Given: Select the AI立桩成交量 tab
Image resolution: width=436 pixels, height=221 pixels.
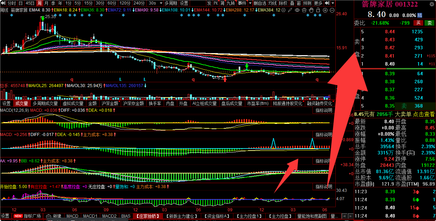Looking at the screenshot, I should pyautogui.click(x=204, y=103).
